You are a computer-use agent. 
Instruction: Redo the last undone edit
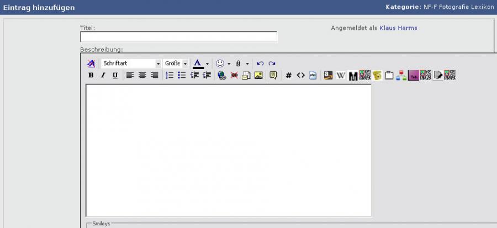coord(272,63)
